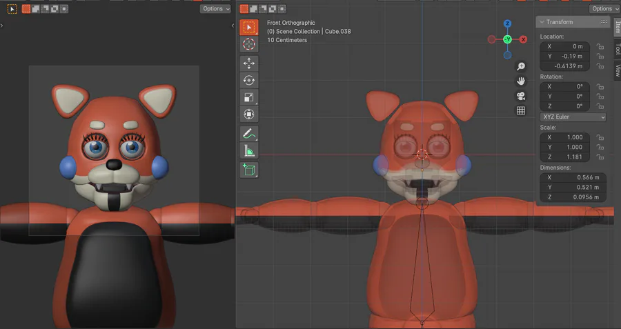The height and width of the screenshot is (329, 621).
Task: Lock the Rotation X value
Action: click(x=600, y=86)
